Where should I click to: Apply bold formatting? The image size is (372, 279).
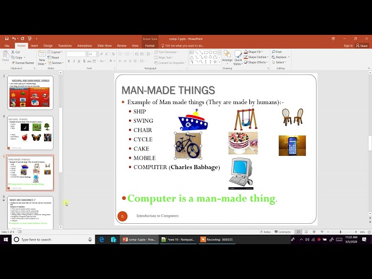click(69, 61)
